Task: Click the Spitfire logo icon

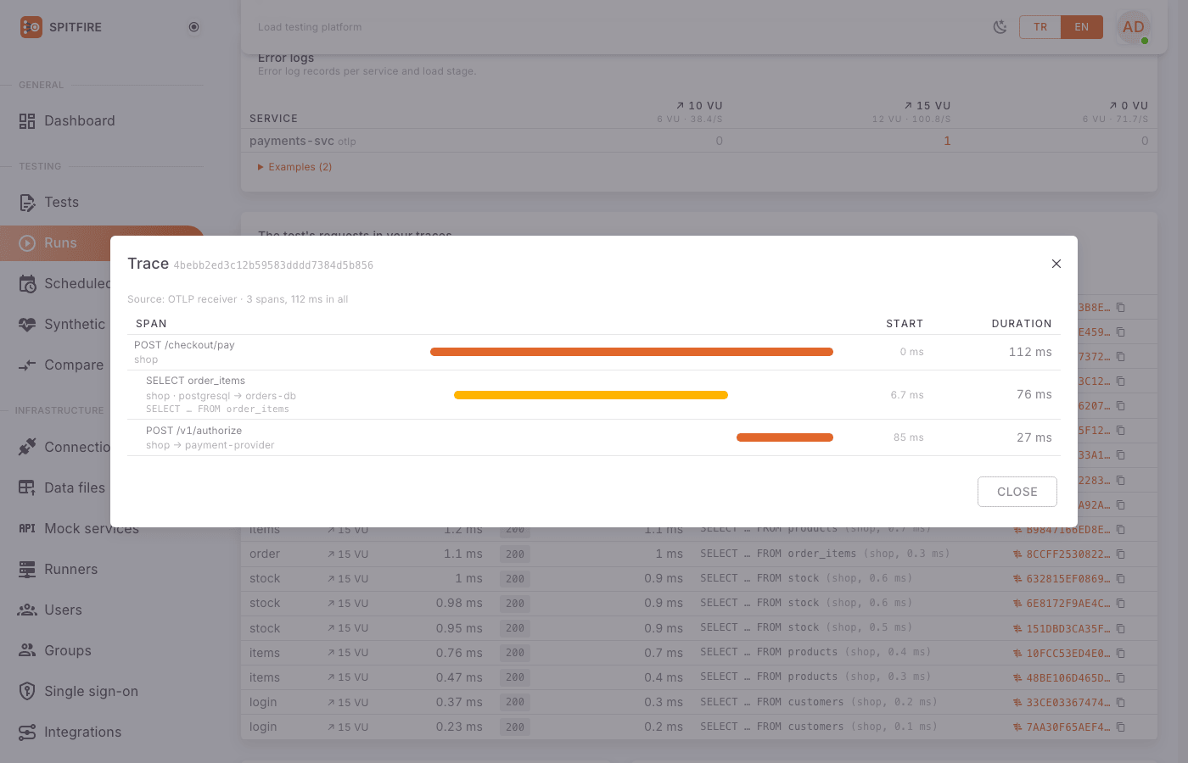Action: coord(31,27)
